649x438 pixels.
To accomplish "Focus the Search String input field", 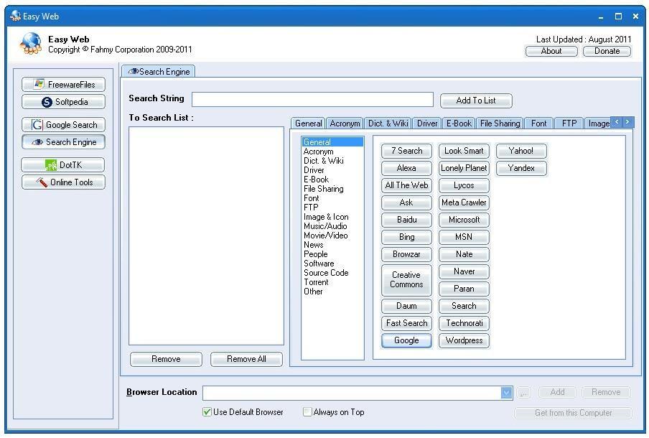I will point(312,99).
